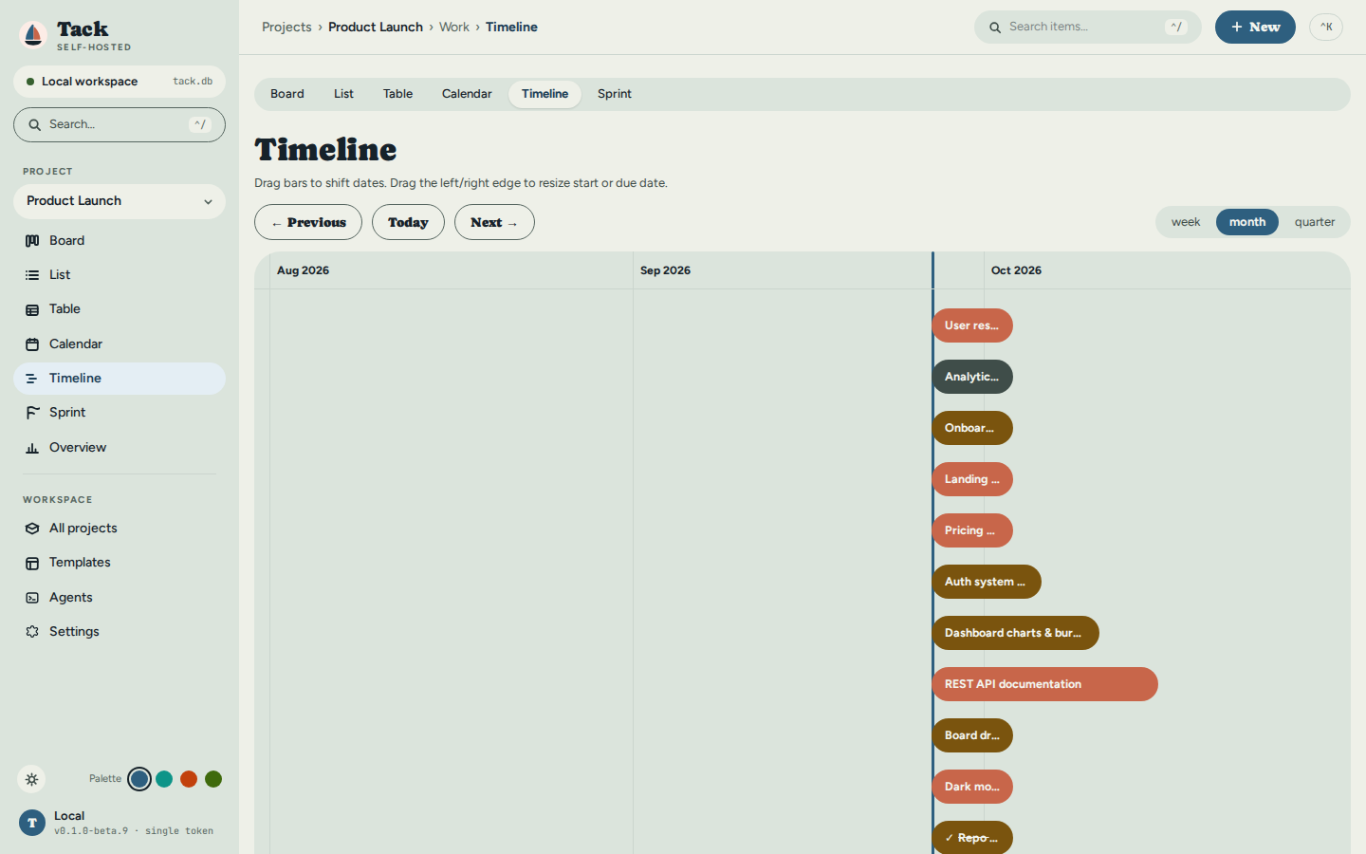
Task: Select the Dashboard charts timeline bar
Action: coord(1015,633)
